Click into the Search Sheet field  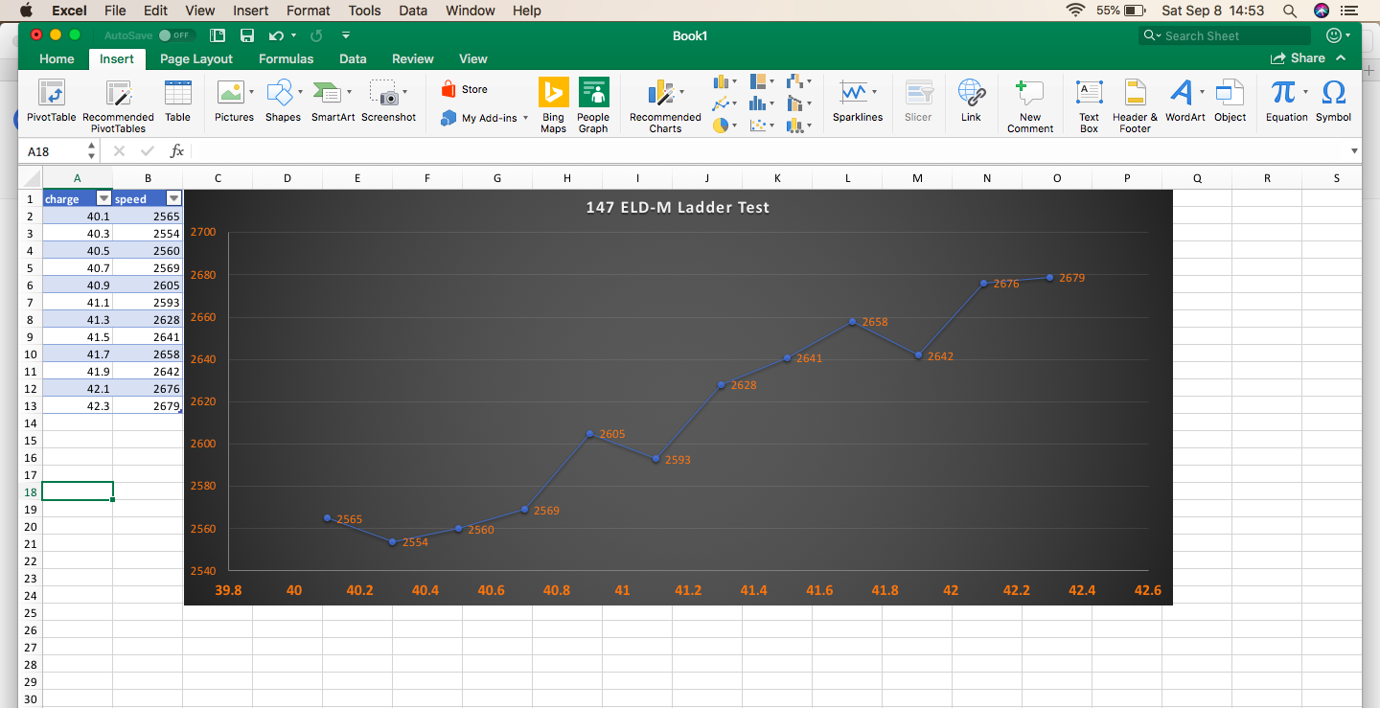[1231, 35]
